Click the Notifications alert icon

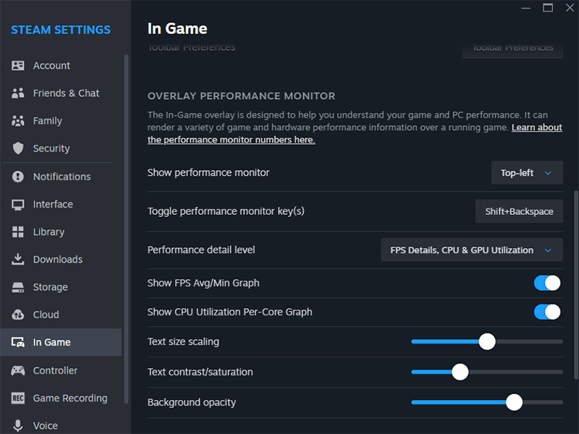point(19,176)
